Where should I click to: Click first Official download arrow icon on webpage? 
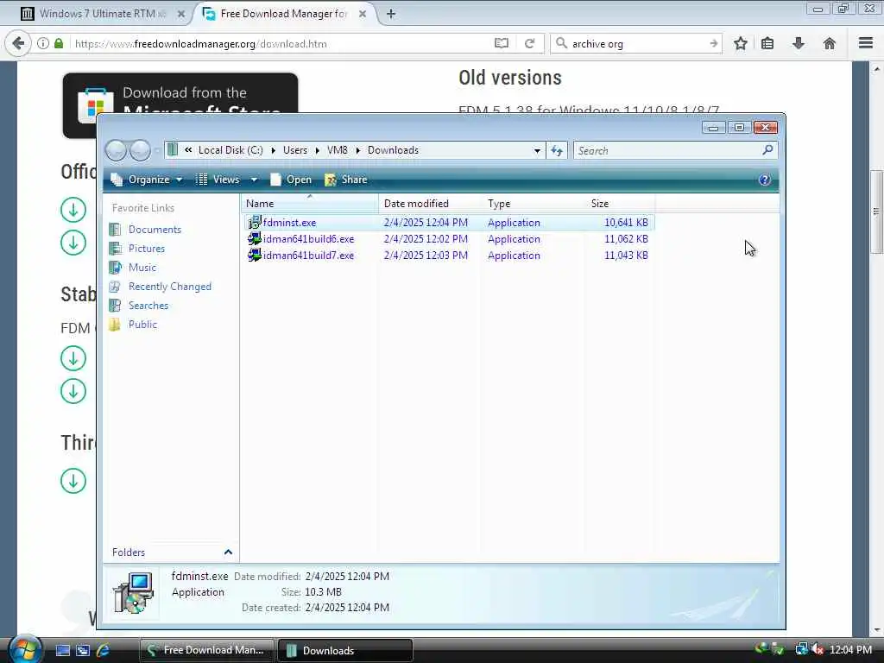[x=73, y=210]
